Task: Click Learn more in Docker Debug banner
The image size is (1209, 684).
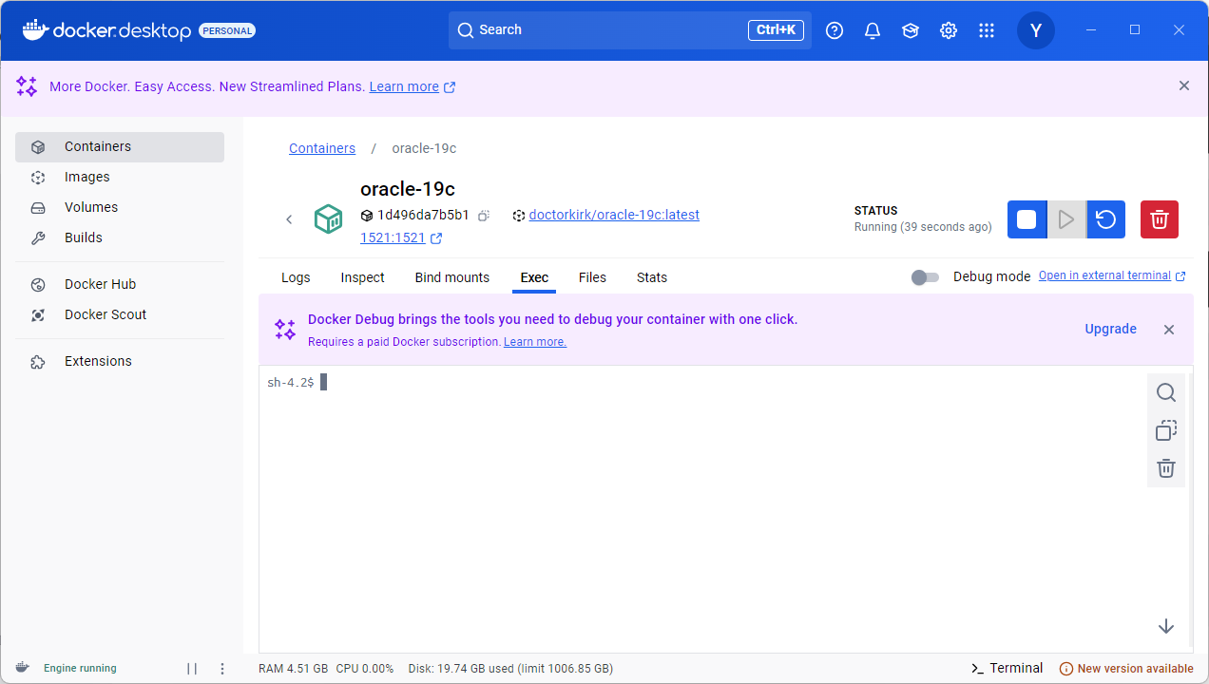Action: click(x=535, y=342)
